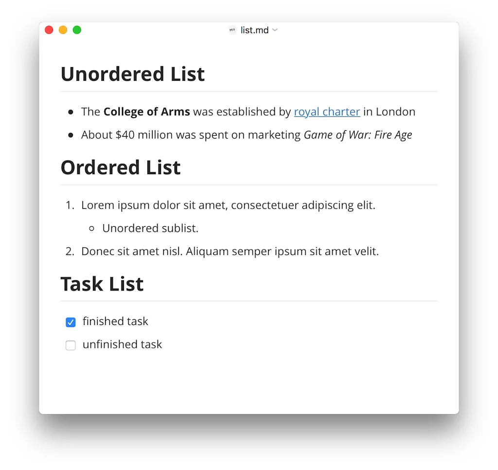Uncheck the finished task checkbox
The height and width of the screenshot is (470, 498).
pos(71,322)
